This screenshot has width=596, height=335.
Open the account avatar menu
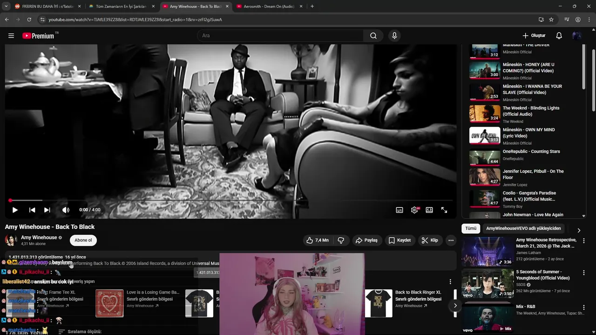click(x=577, y=36)
